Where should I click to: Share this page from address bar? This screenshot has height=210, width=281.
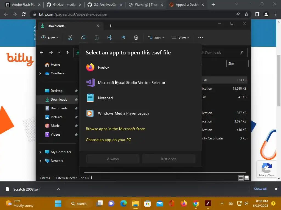coord(238,14)
